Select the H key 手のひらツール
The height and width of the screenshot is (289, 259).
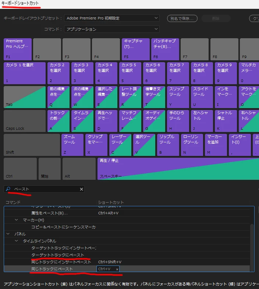coord(178,121)
